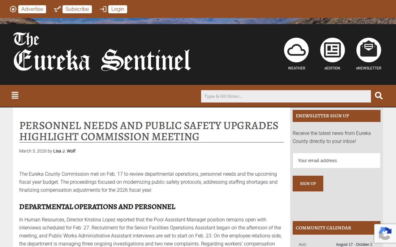Click the star icon beside Advertise
The width and height of the screenshot is (396, 247).
tap(13, 9)
